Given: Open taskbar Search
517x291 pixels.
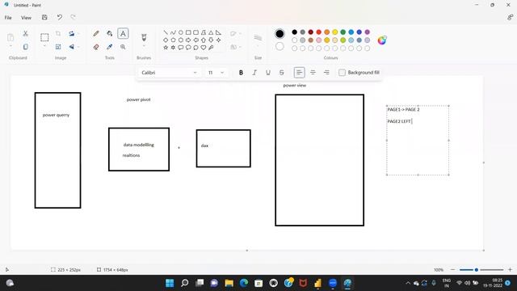Looking at the screenshot, I should coord(185,283).
